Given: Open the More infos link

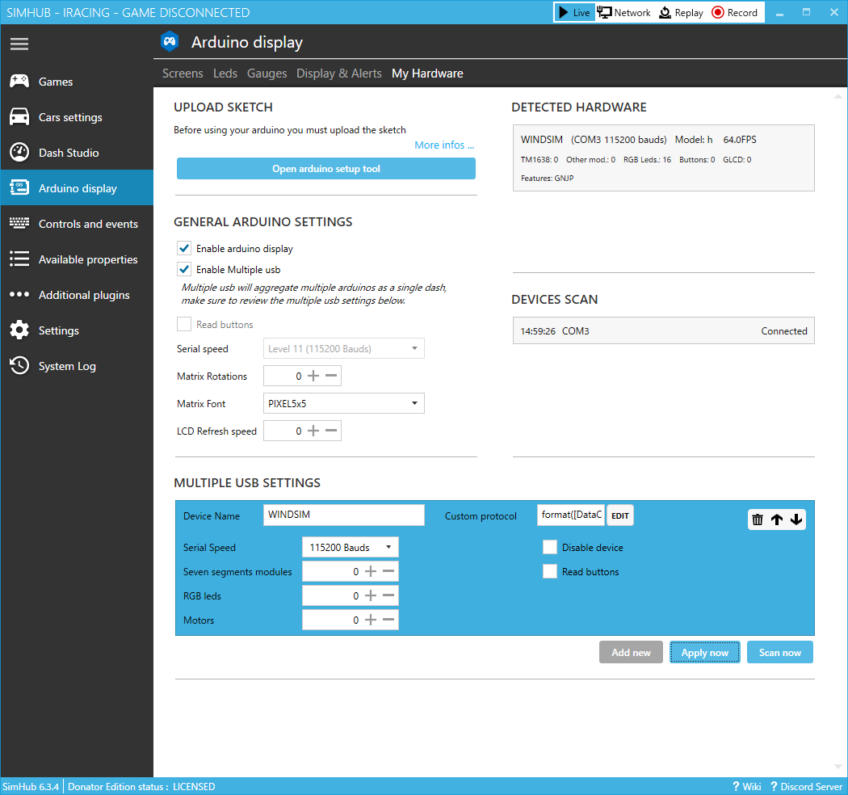Looking at the screenshot, I should pos(444,145).
